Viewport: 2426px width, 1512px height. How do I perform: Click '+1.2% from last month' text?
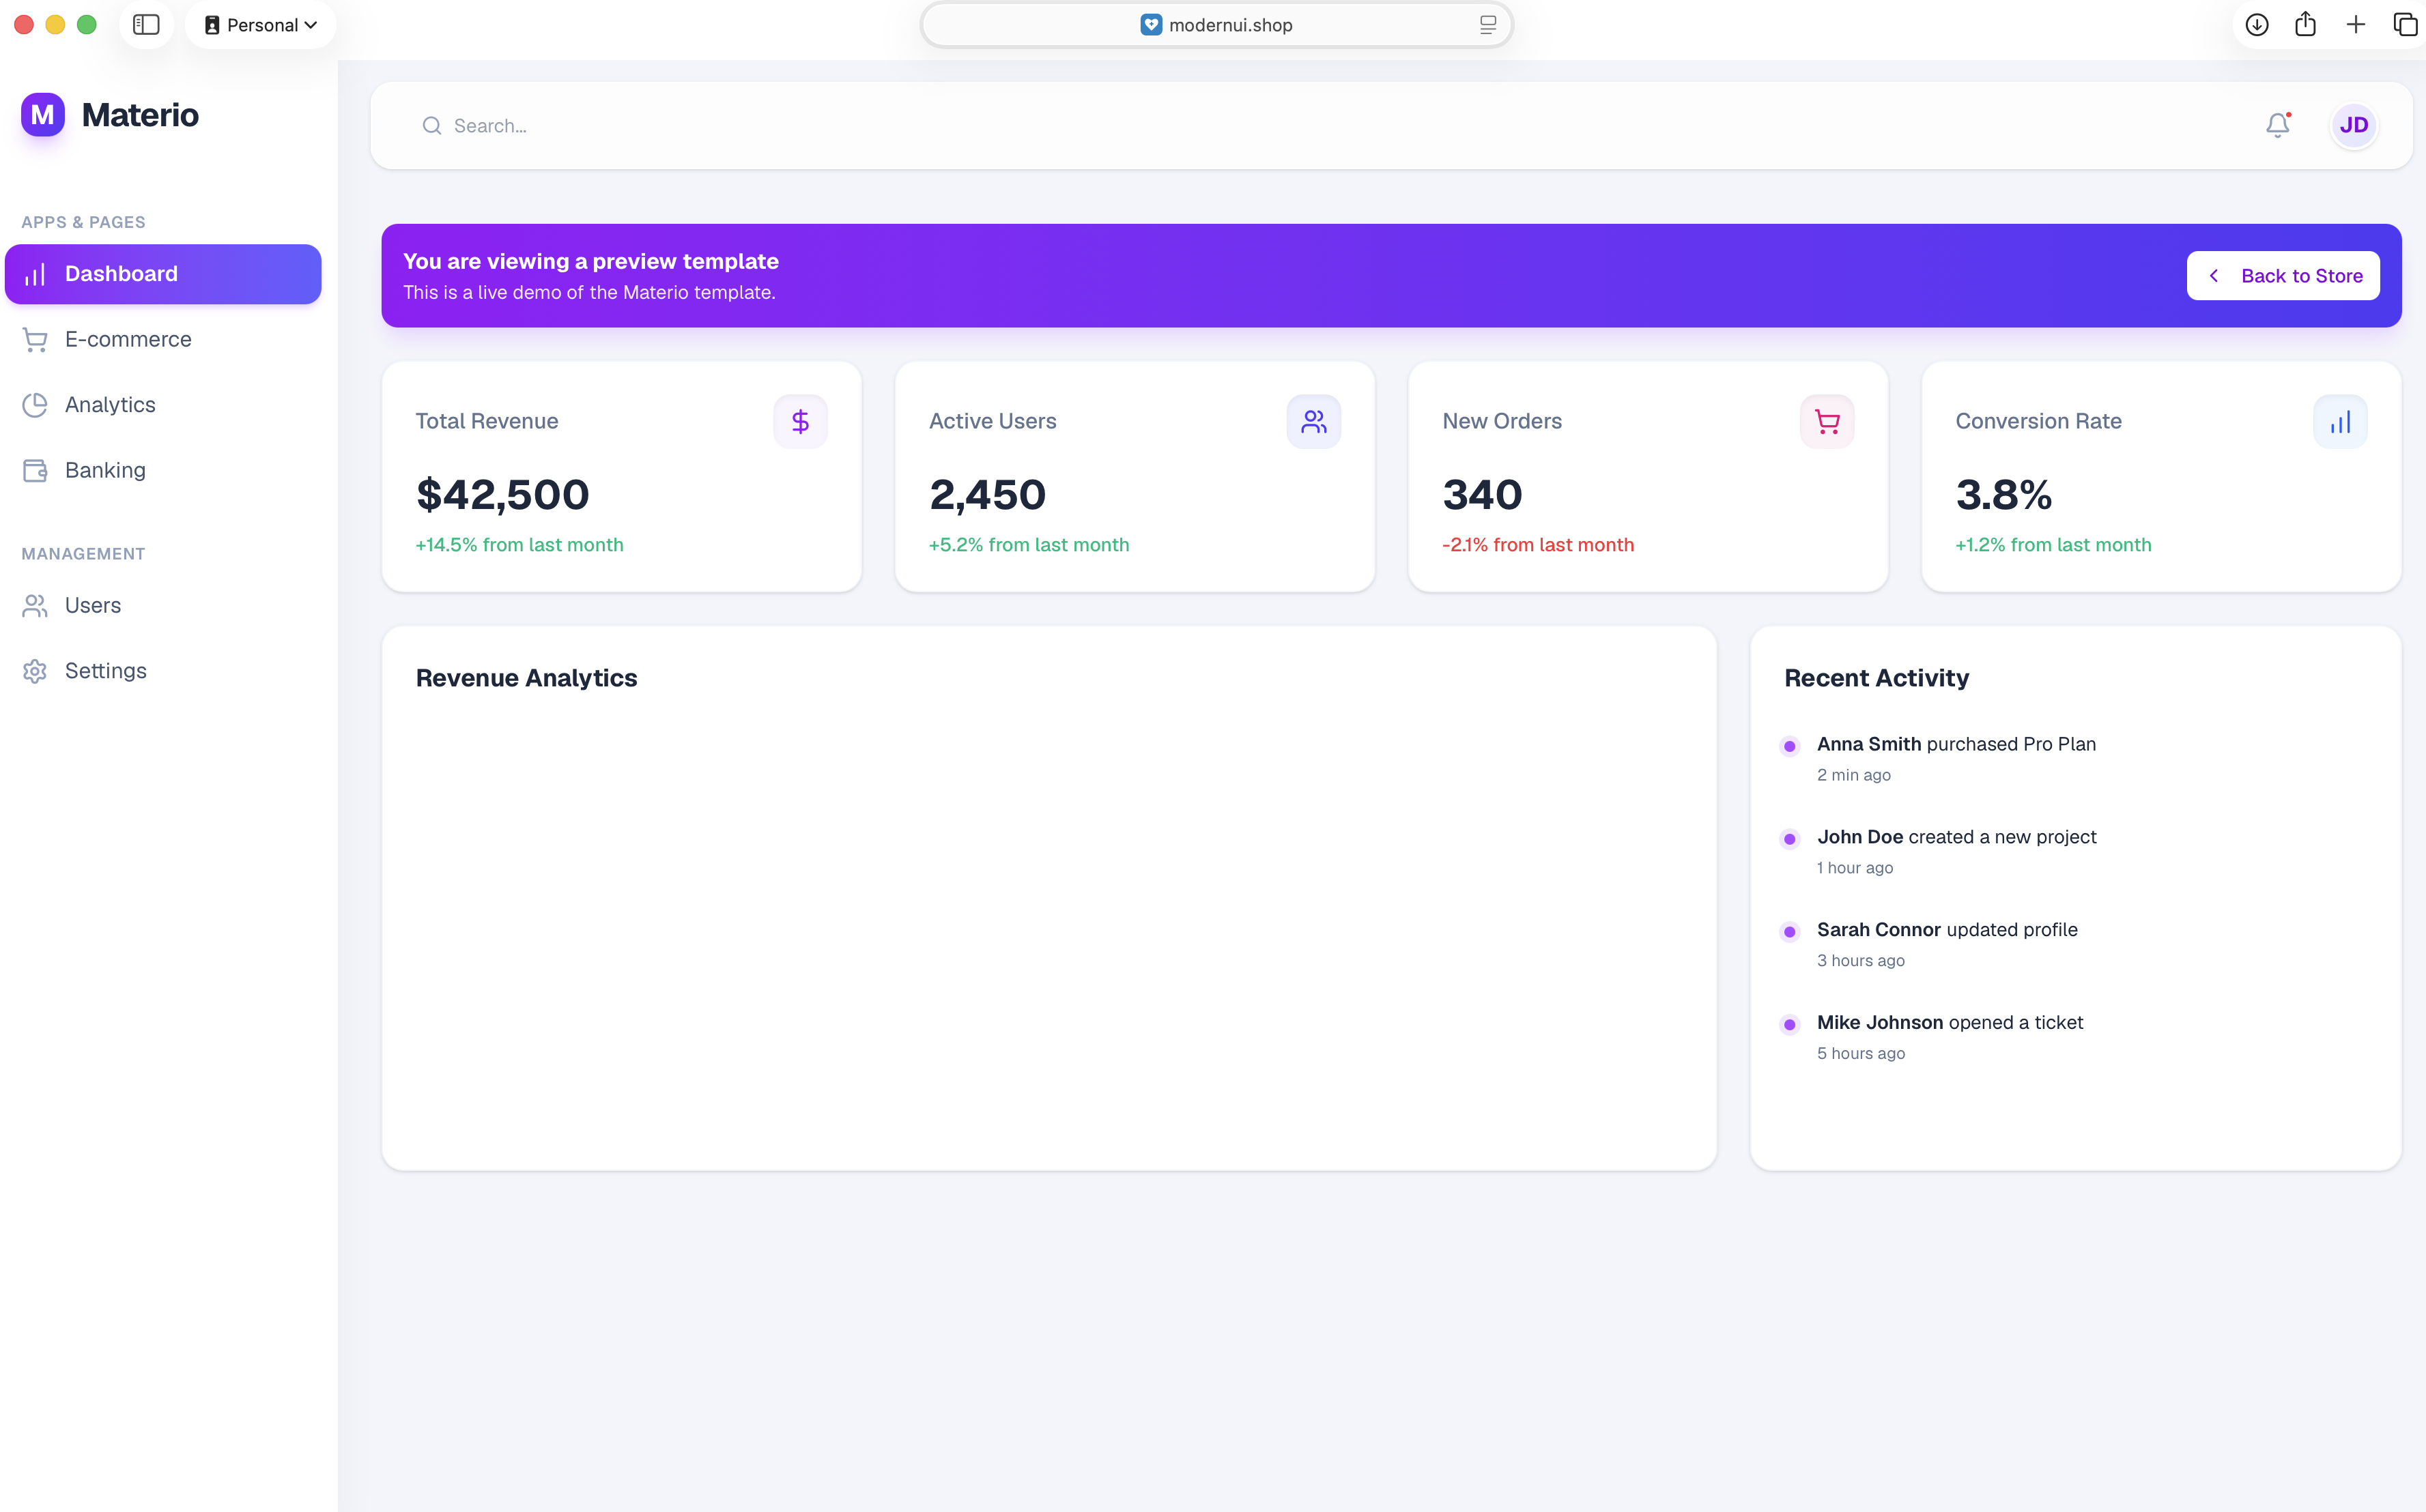tap(2053, 545)
